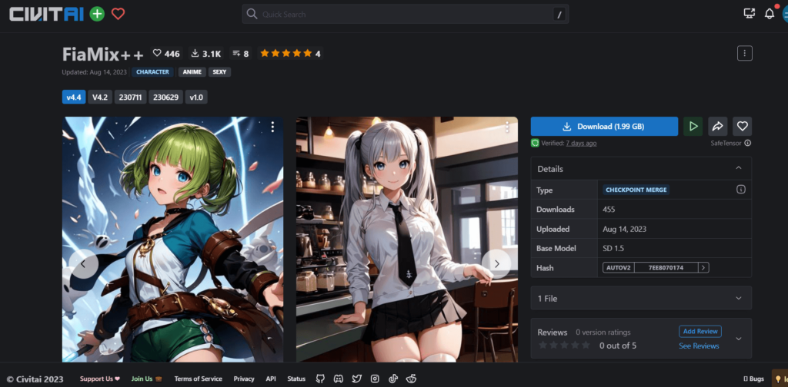Click the checkpoint type info icon
The width and height of the screenshot is (788, 387).
click(x=741, y=190)
